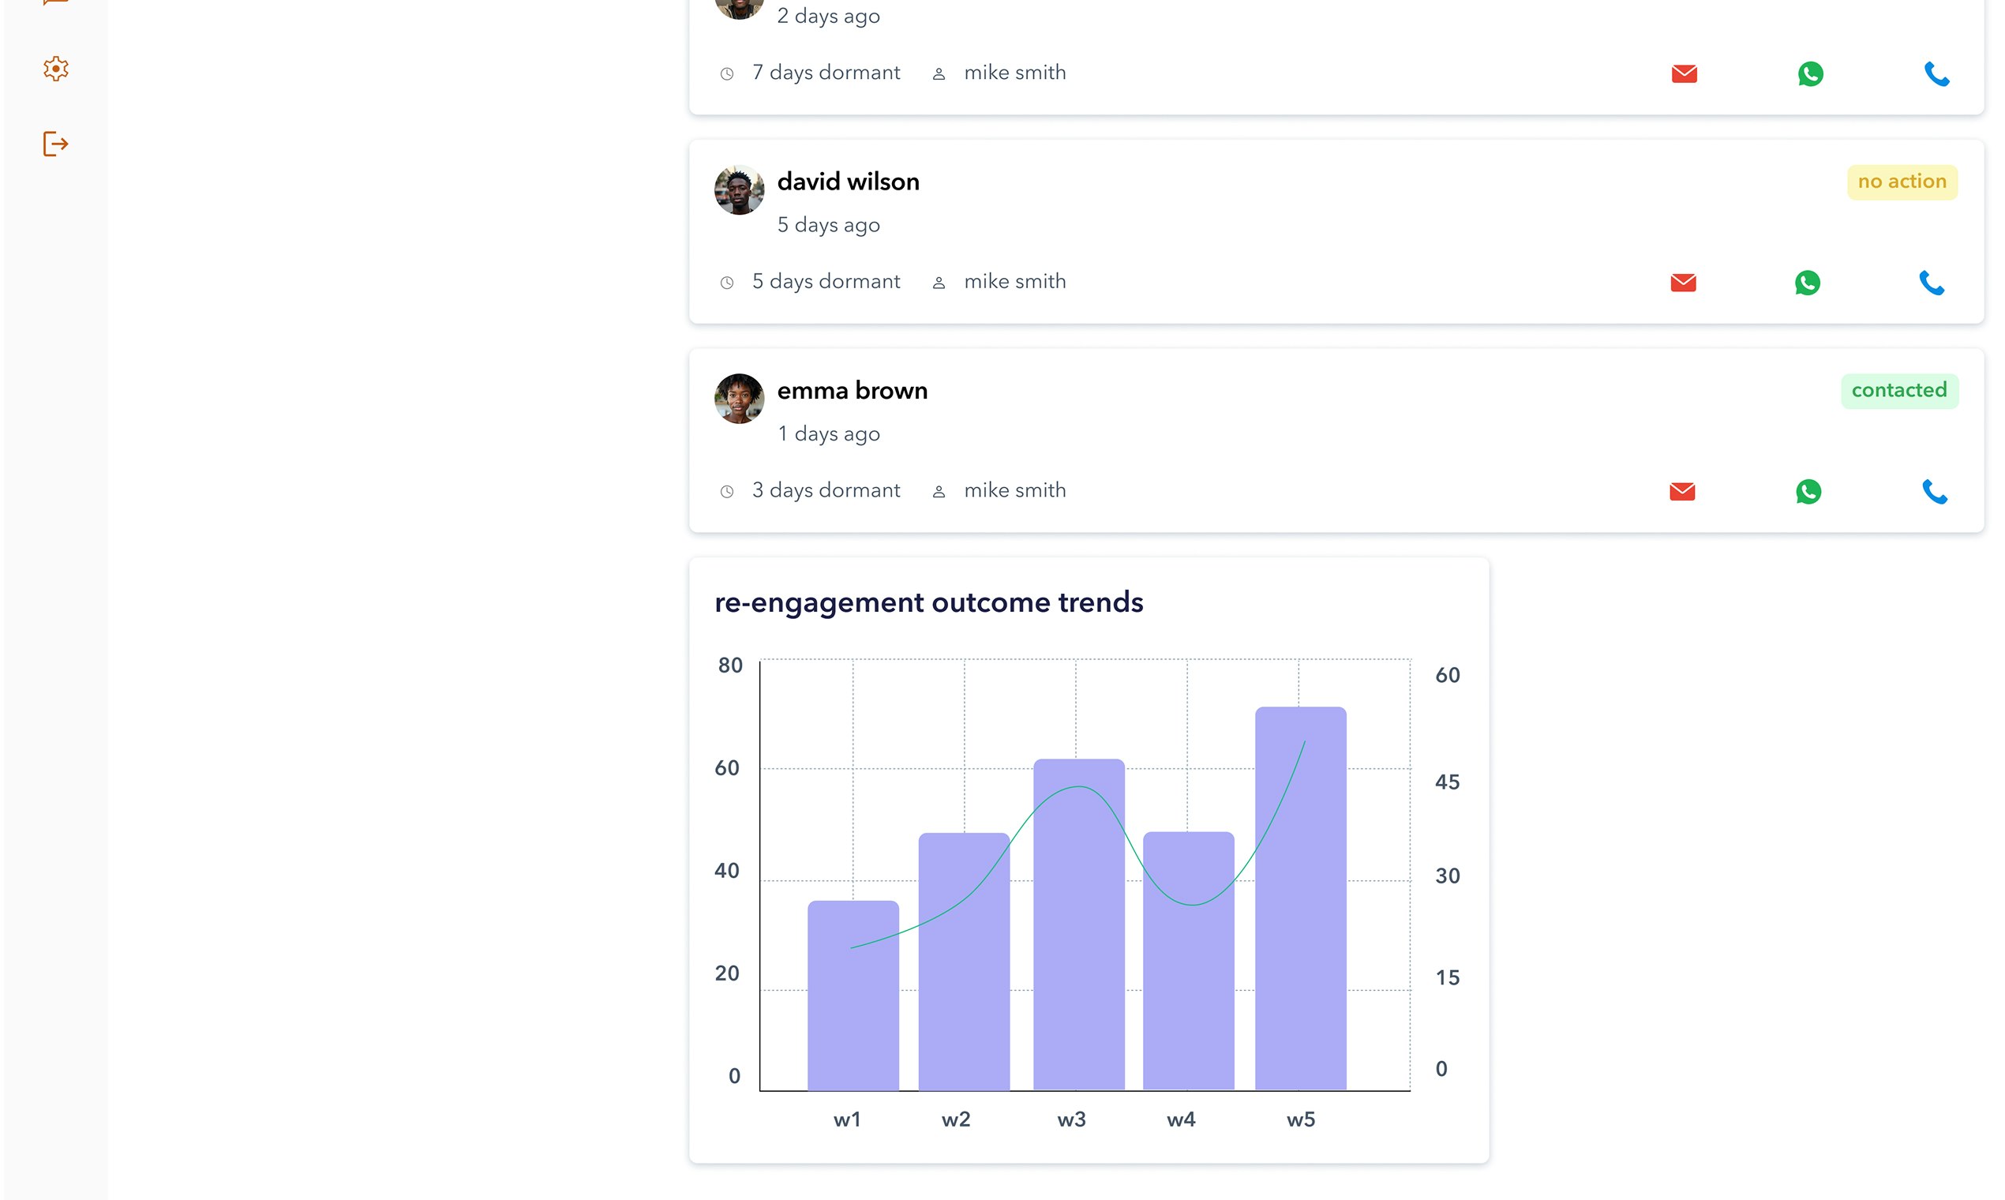
Task: Open emma brown's avatar photo
Action: 738,399
